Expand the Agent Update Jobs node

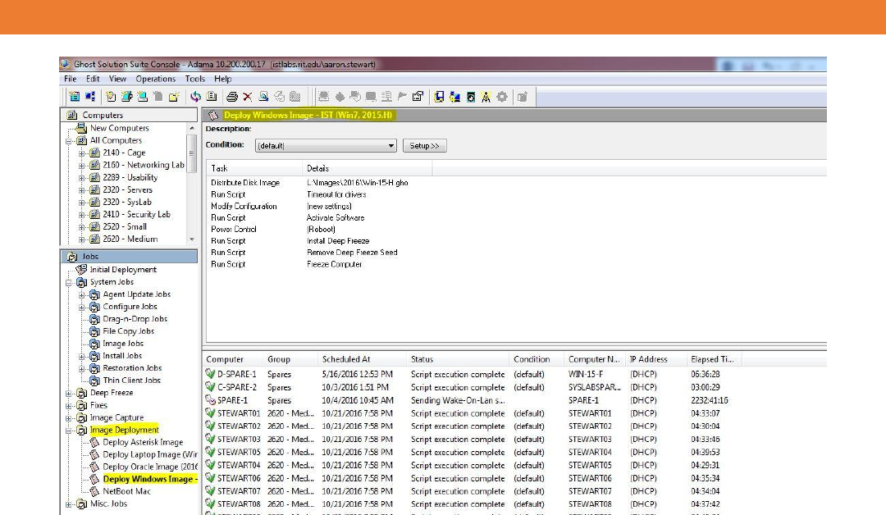[x=82, y=294]
